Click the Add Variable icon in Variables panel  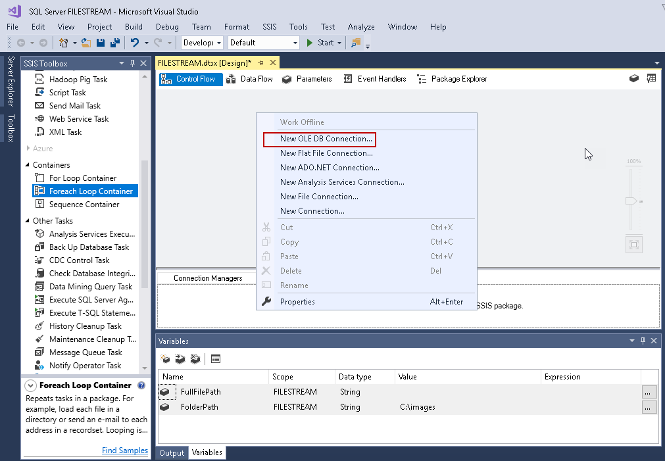click(x=166, y=359)
